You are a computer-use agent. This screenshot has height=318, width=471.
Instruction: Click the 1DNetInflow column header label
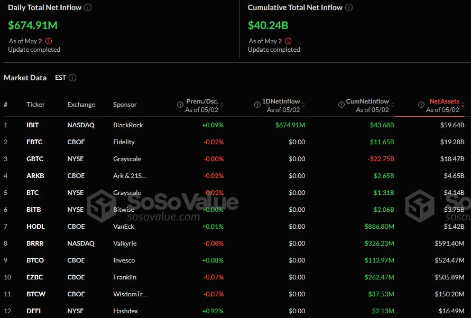click(x=281, y=101)
